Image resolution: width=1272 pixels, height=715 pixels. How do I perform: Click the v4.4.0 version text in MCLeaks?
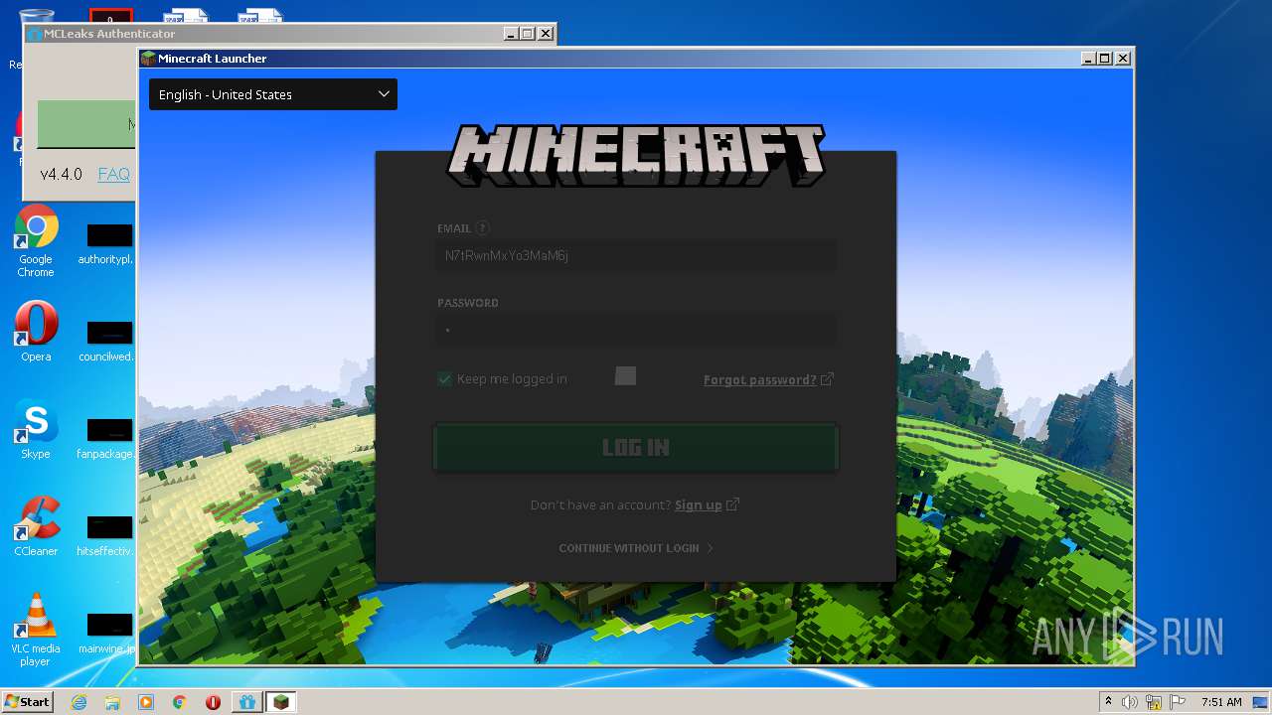pos(61,174)
